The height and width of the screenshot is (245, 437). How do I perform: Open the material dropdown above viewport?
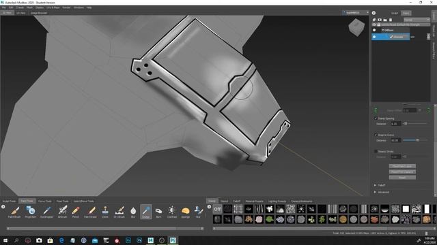356,13
